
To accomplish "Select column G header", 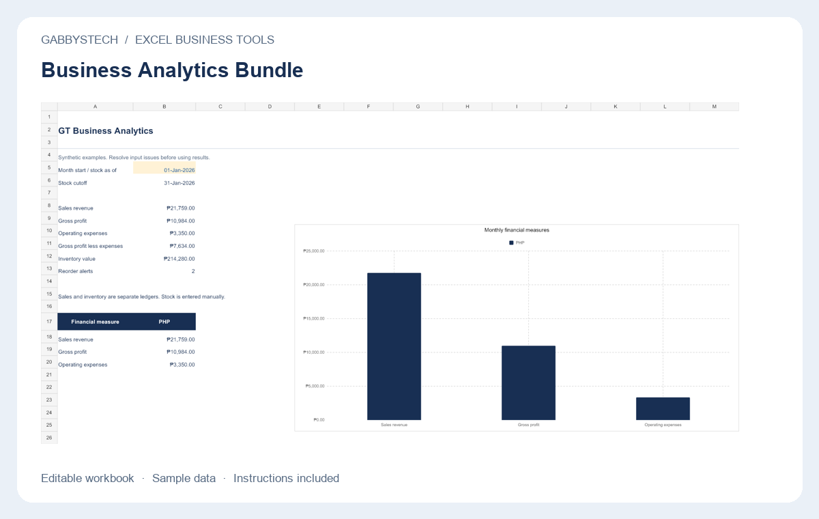I will [x=418, y=107].
